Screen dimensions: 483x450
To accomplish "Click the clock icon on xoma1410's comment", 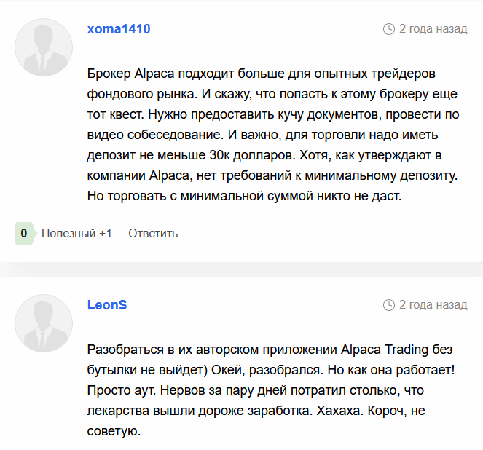I will [388, 29].
